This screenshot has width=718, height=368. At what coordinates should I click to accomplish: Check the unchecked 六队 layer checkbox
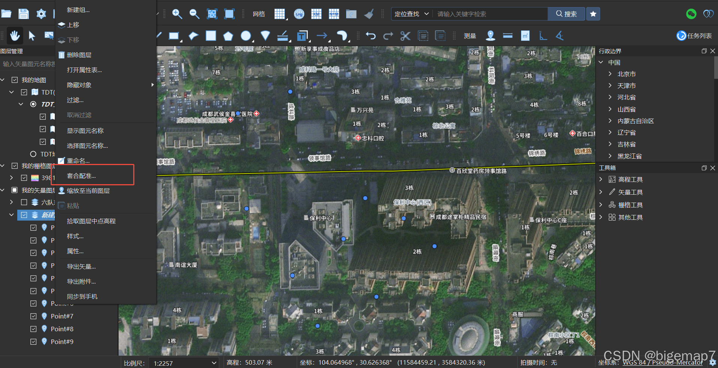pos(24,203)
